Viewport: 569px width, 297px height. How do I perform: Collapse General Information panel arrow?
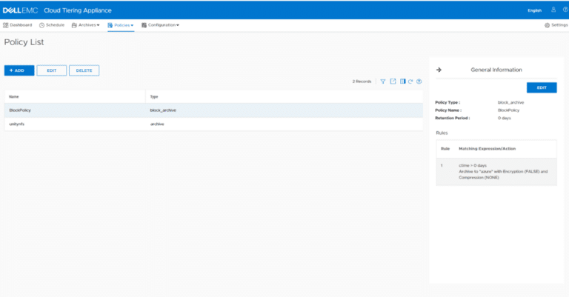pyautogui.click(x=439, y=70)
